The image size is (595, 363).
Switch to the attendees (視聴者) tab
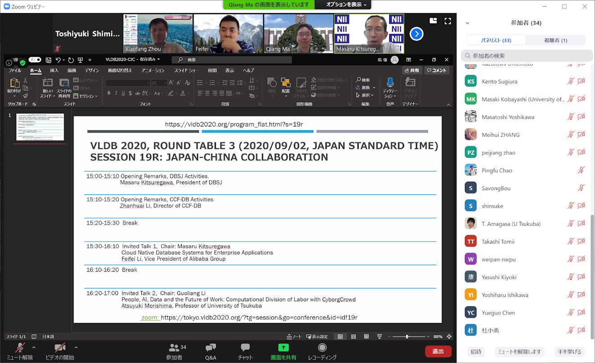pyautogui.click(x=555, y=40)
